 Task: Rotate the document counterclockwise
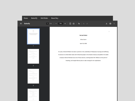click(73, 23)
